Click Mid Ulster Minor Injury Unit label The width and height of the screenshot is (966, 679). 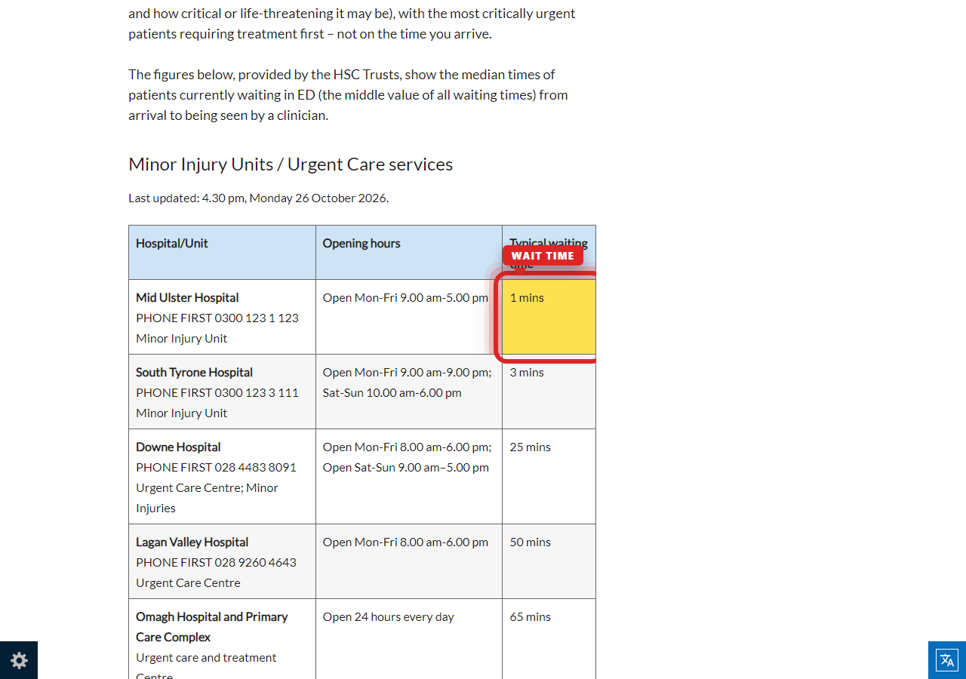[181, 338]
